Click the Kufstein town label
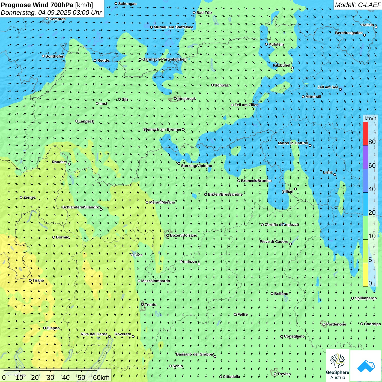This screenshot has height=382, width=382. tap(276, 44)
